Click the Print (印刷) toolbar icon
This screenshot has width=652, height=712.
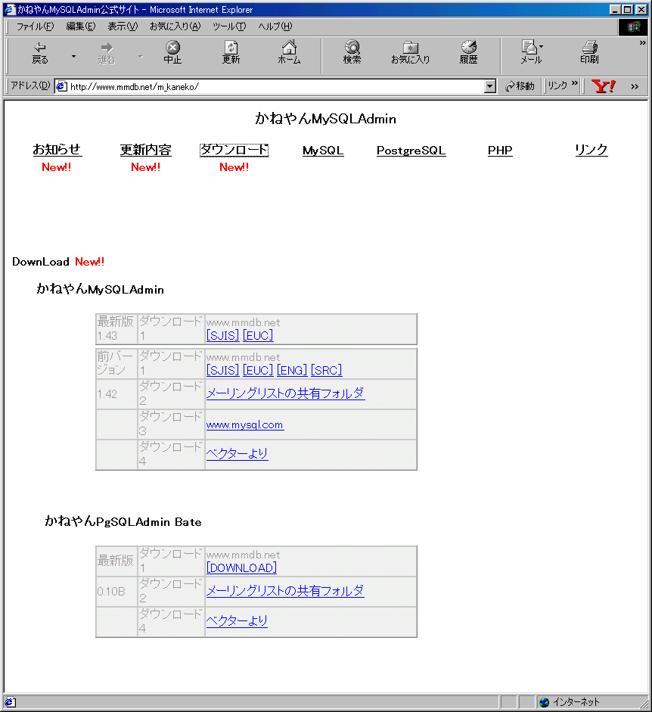[x=589, y=53]
